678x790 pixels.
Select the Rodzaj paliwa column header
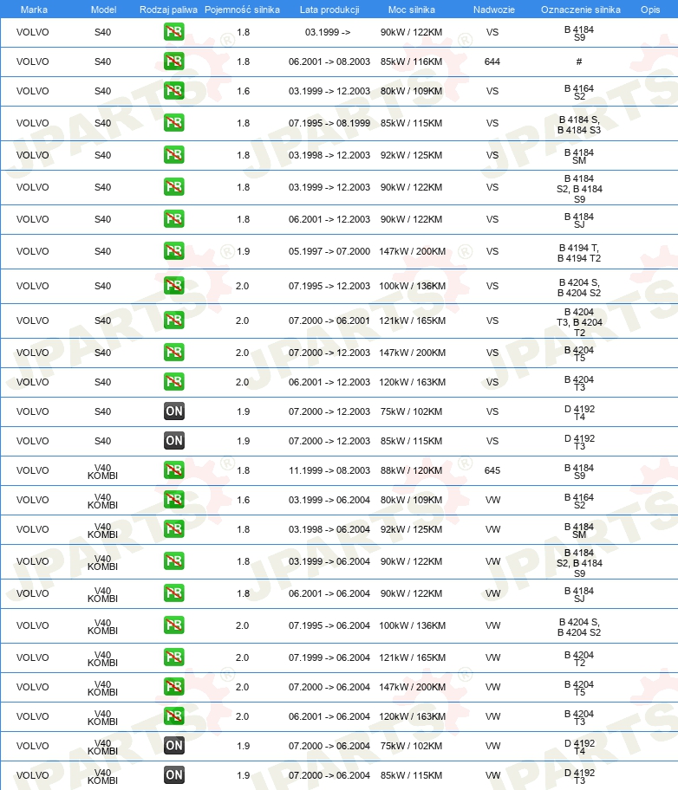(168, 10)
